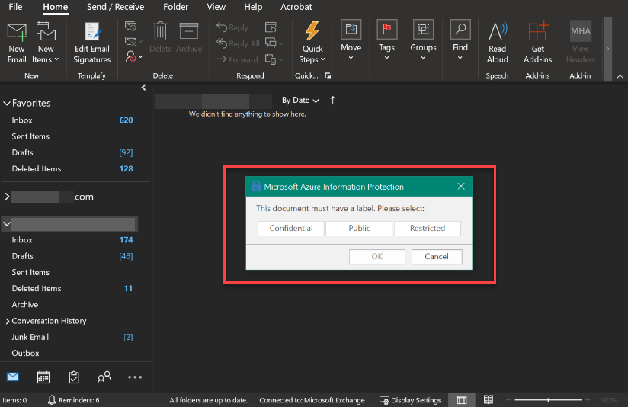Viewport: 628px width, 407px height.
Task: Open more navigation options
Action: click(x=135, y=377)
